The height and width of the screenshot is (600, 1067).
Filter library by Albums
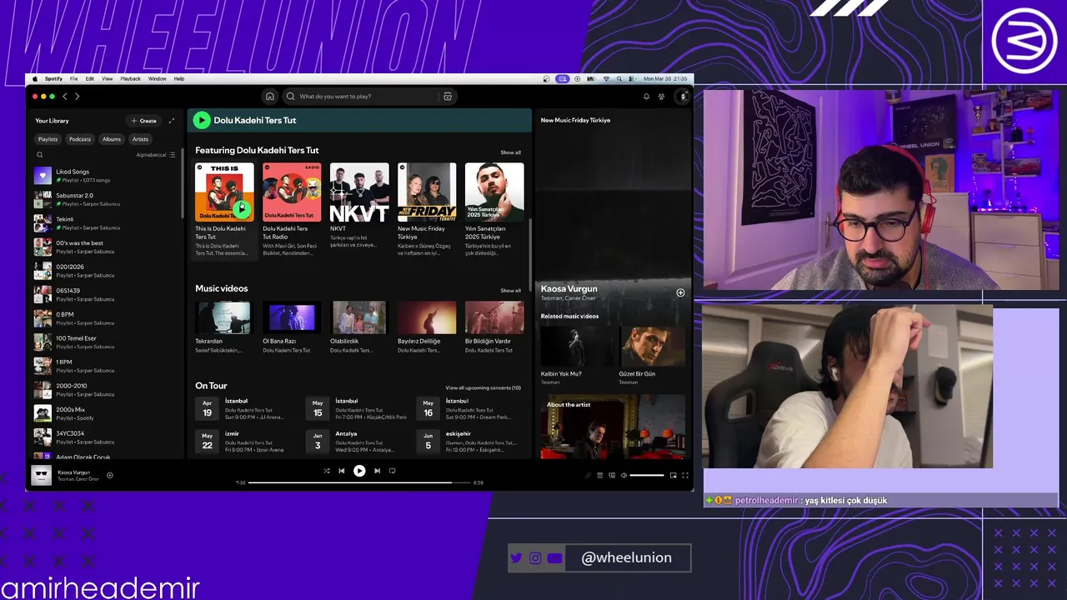[112, 139]
